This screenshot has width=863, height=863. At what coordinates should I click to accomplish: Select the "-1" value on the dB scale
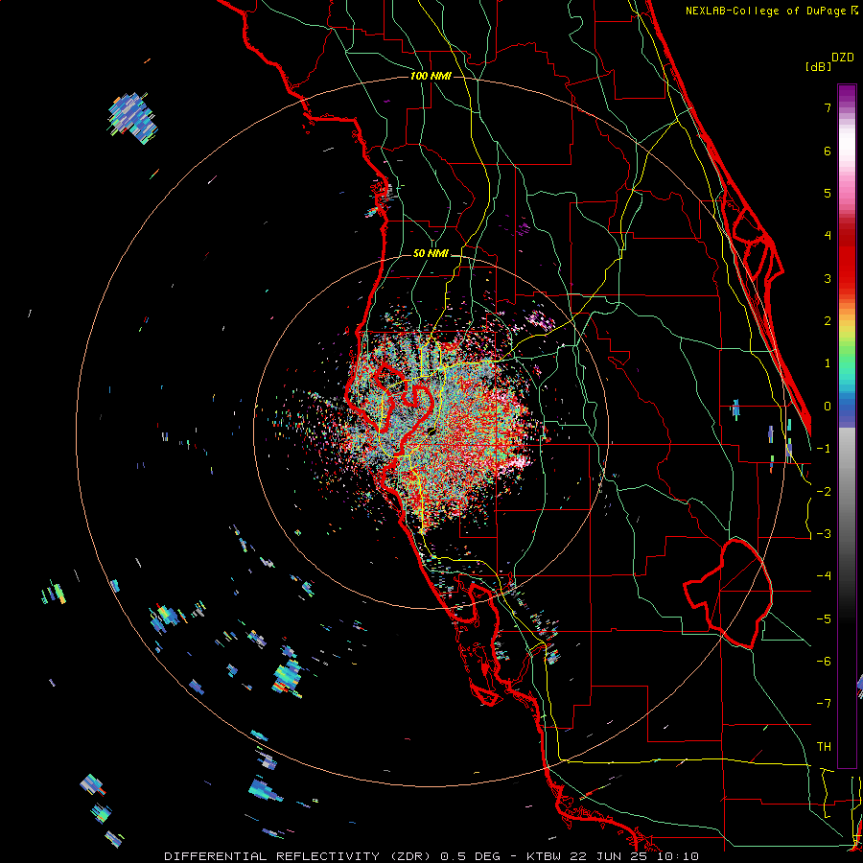click(x=824, y=449)
